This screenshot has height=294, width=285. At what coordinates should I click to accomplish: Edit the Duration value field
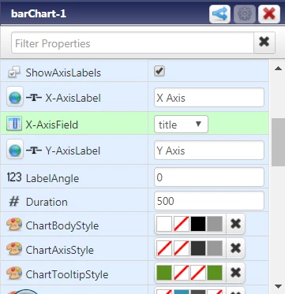click(x=209, y=201)
